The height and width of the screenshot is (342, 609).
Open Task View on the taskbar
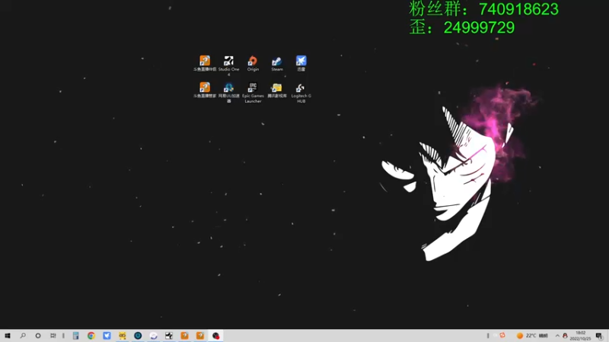[53, 336]
